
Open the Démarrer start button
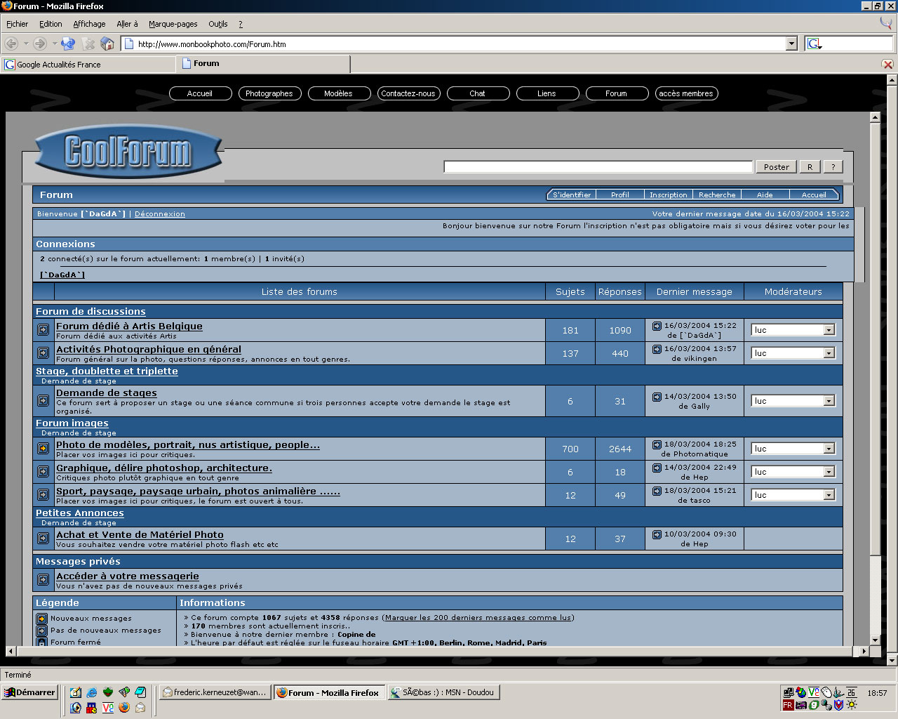(x=29, y=692)
